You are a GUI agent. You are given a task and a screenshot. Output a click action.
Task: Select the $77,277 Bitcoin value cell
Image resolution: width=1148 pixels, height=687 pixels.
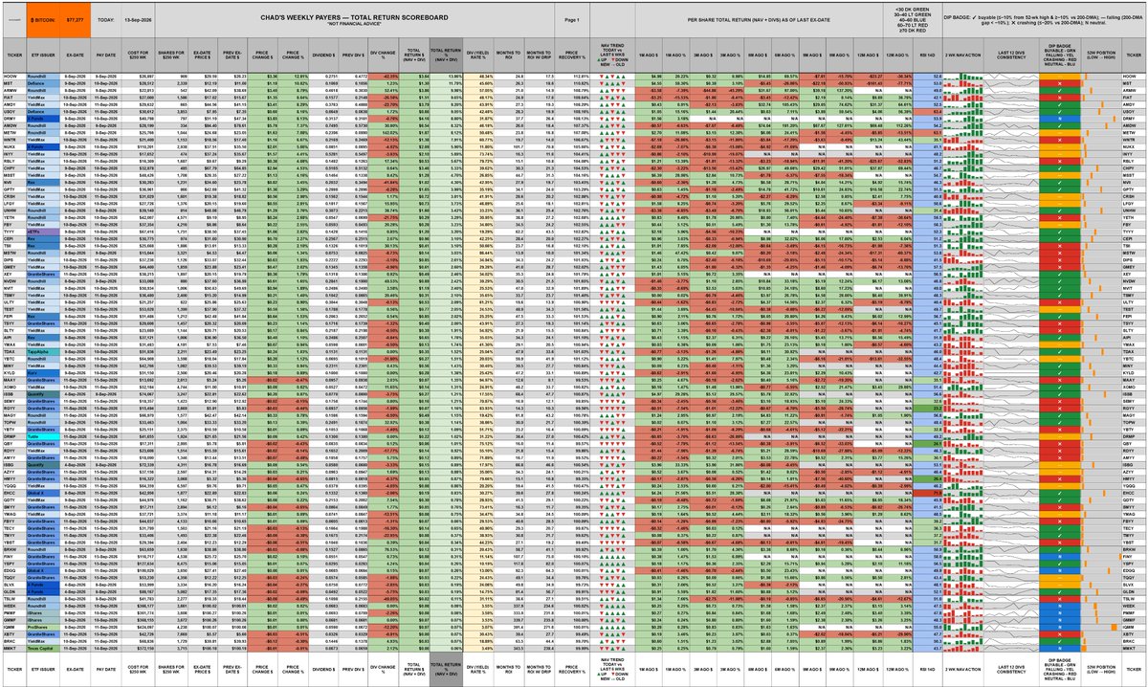76,20
